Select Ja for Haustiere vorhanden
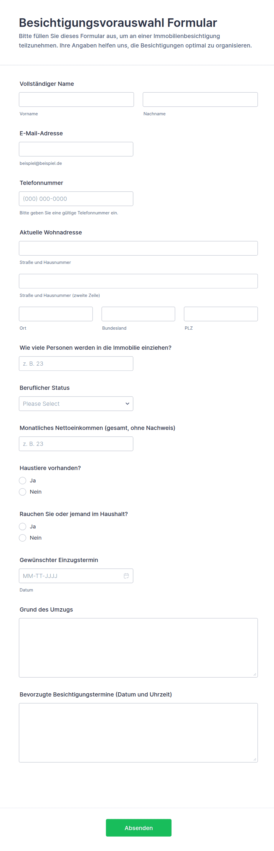 (x=22, y=480)
